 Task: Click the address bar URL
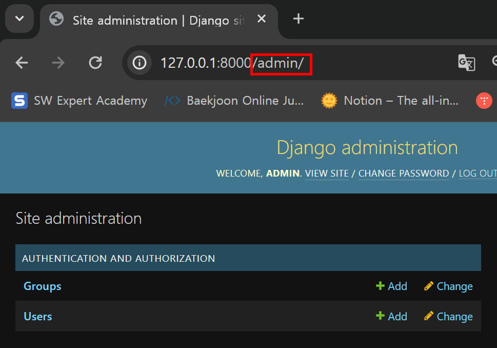tap(232, 63)
